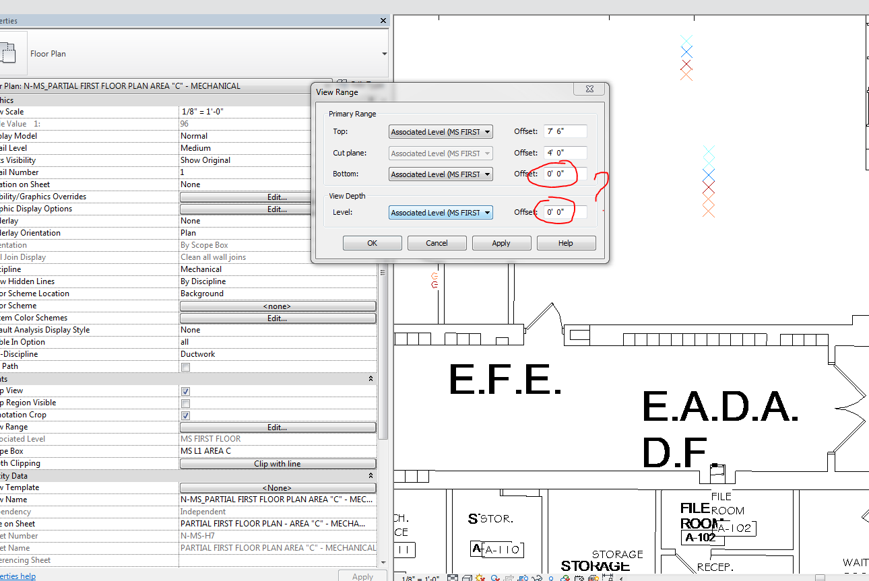Uncheck the Crop View checkbox
The image size is (869, 581).
[185, 390]
